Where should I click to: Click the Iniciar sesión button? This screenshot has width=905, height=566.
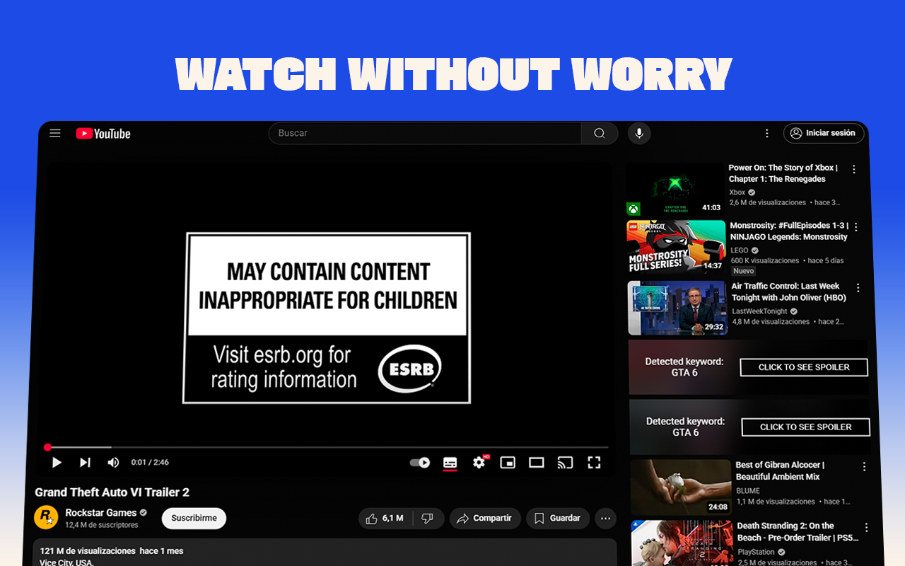click(824, 133)
